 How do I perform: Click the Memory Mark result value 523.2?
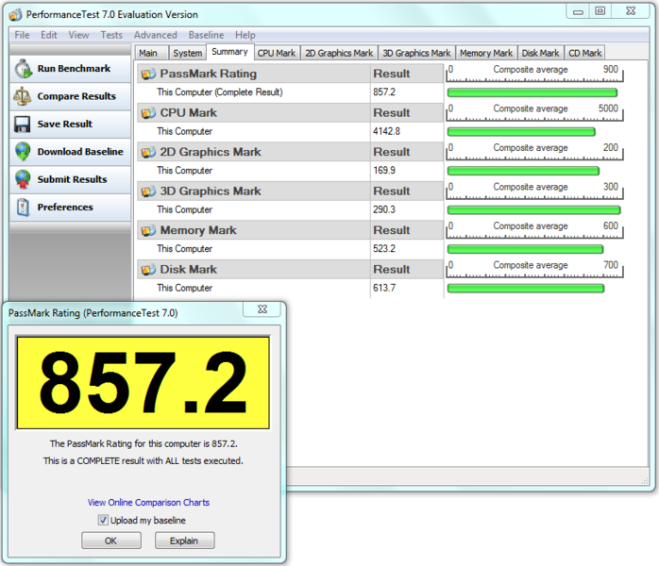click(x=384, y=249)
